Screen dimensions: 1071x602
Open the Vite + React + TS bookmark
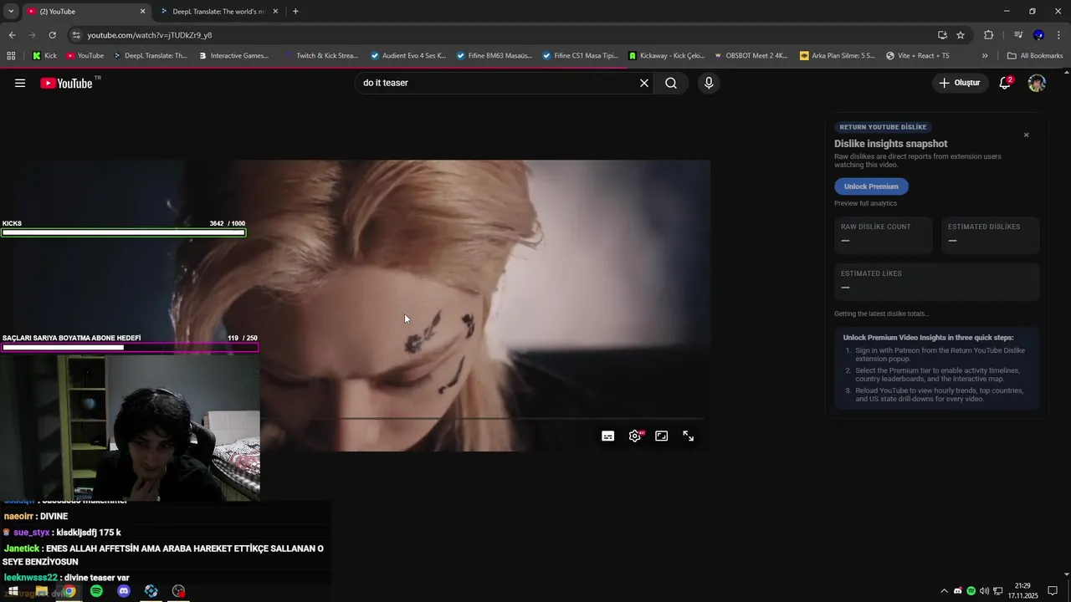coord(917,56)
